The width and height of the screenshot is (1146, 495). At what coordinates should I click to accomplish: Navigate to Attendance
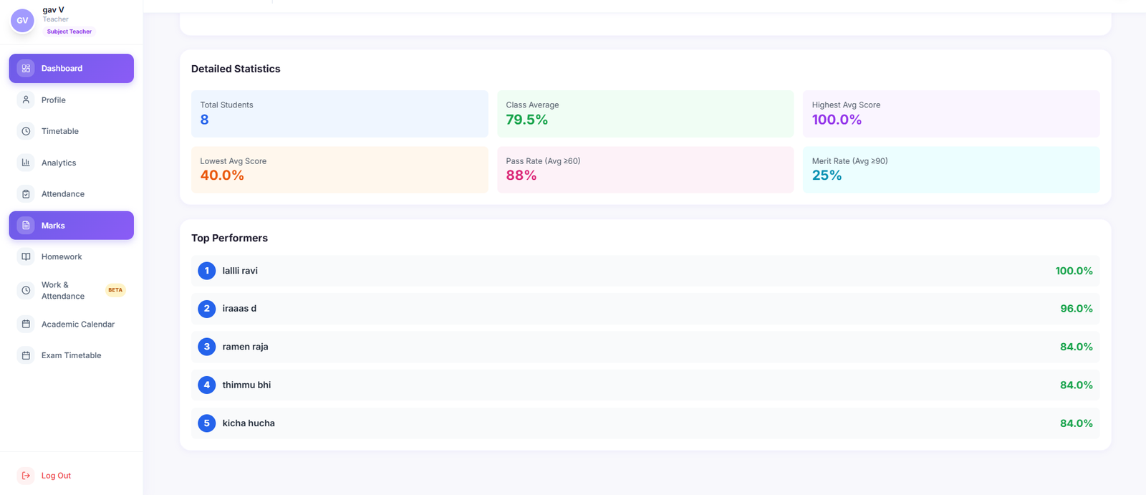tap(71, 193)
